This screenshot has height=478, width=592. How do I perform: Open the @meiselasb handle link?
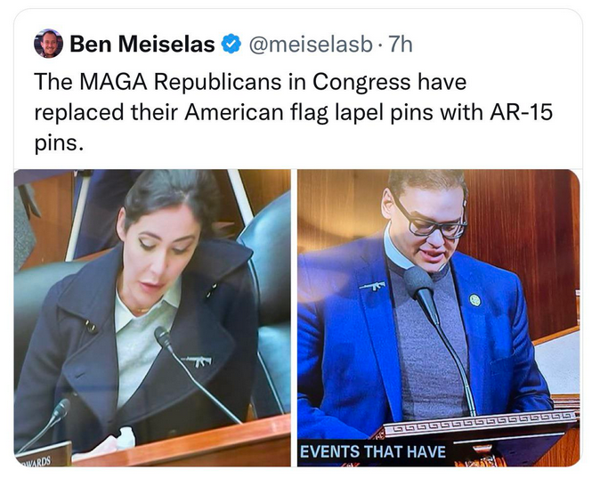click(311, 45)
